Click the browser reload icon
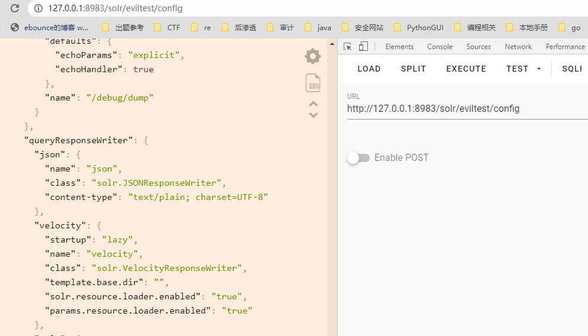 15,8
